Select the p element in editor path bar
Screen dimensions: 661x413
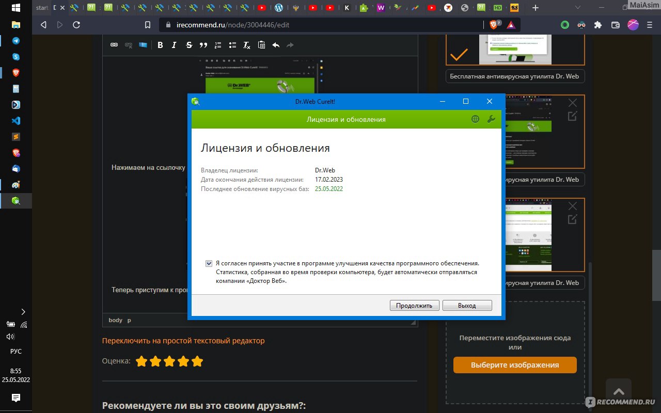click(x=129, y=320)
